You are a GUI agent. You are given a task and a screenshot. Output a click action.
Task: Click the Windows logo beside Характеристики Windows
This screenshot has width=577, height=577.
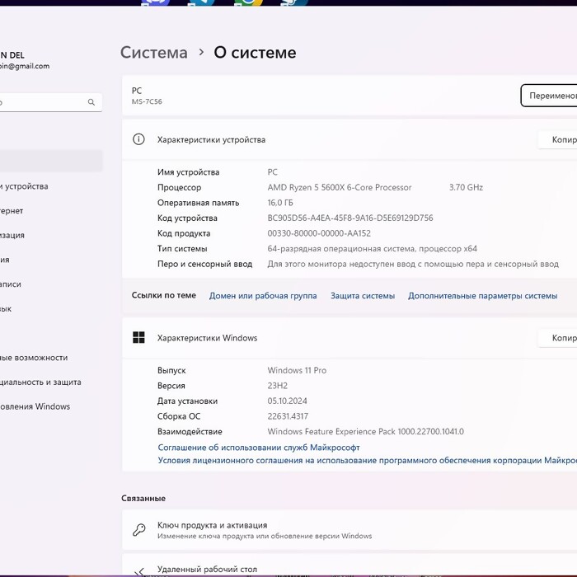[138, 337]
